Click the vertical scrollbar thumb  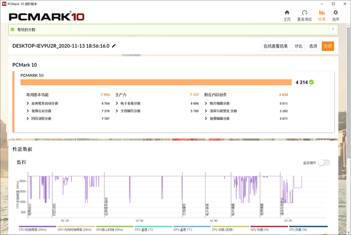(x=348, y=92)
